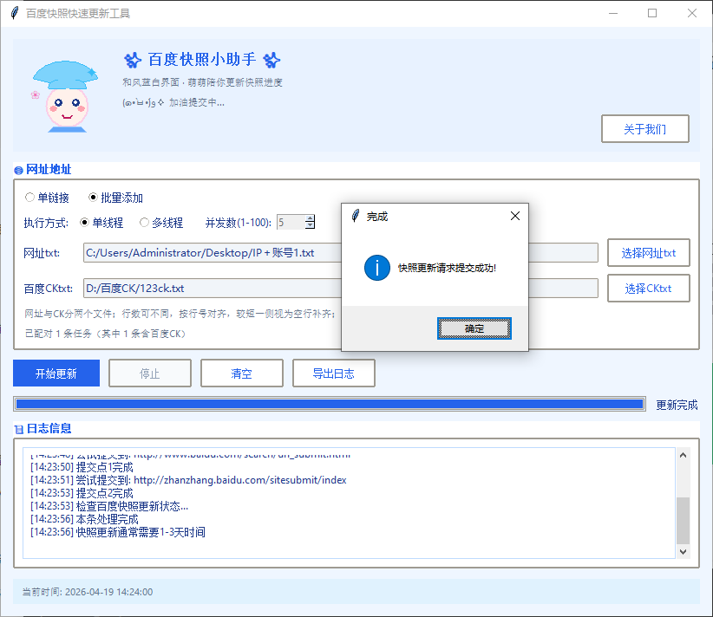Click 选择CKtxt to choose a cookie file
The image size is (713, 617).
pyautogui.click(x=648, y=288)
